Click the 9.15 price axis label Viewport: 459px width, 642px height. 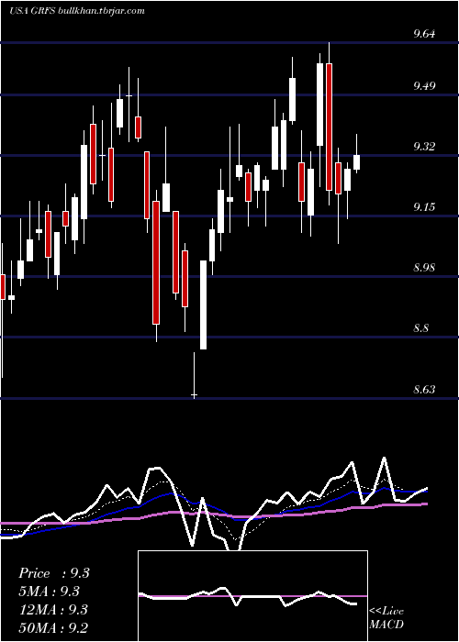pos(424,206)
